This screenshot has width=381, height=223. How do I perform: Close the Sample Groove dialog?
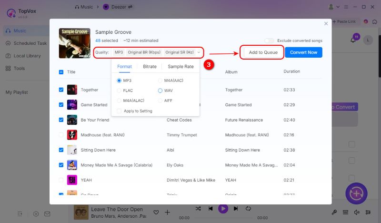tap(326, 24)
